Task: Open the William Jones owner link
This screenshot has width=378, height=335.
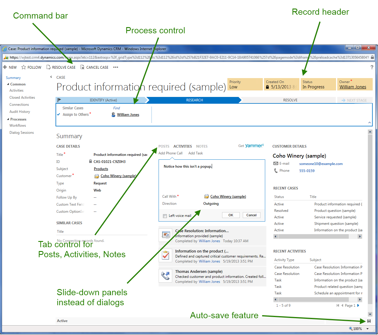Action: click(353, 87)
